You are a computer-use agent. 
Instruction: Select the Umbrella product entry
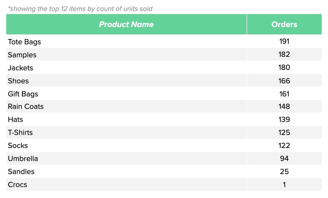click(23, 158)
